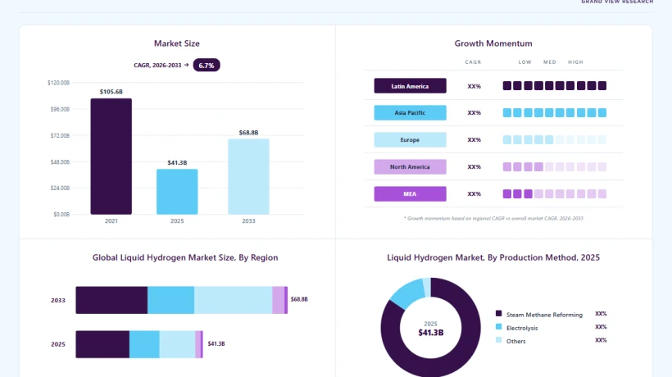Click the Steam Methane Reforming legend swatch
The image size is (672, 377).
pyautogui.click(x=498, y=313)
